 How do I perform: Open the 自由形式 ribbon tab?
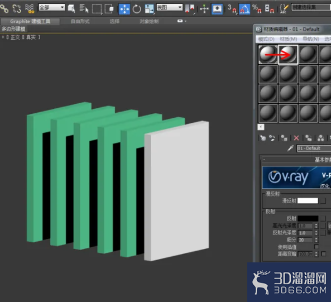tap(80, 21)
